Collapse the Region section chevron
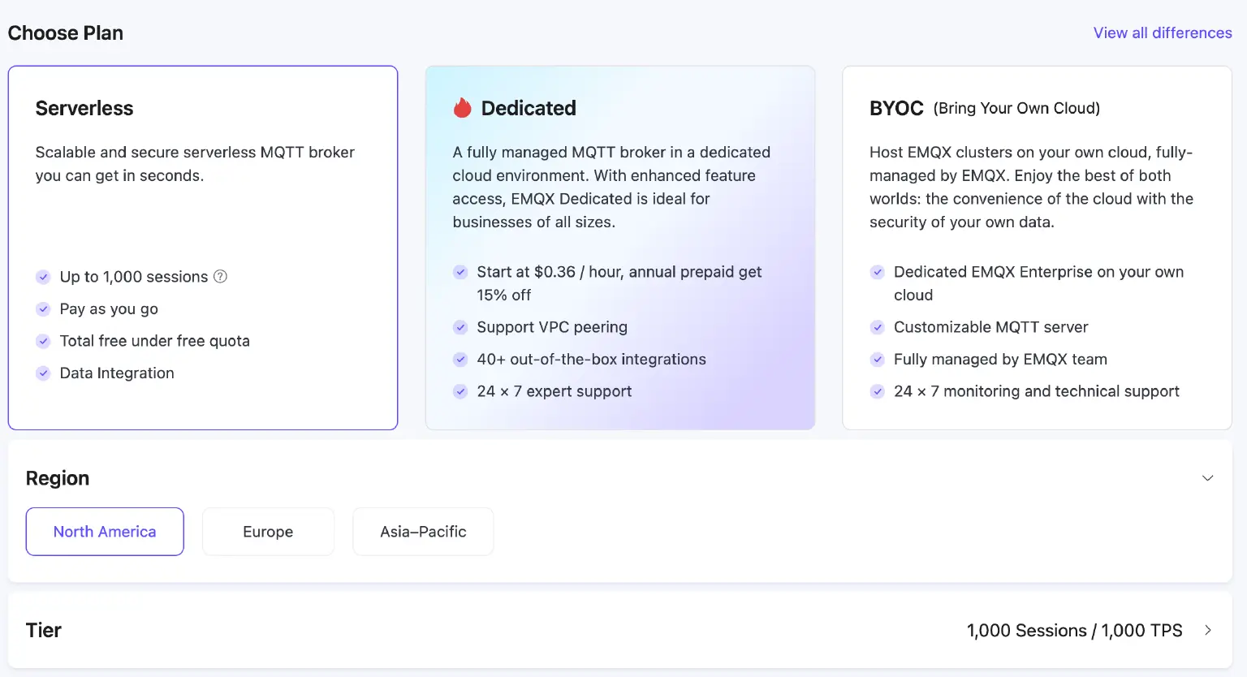Image resolution: width=1247 pixels, height=677 pixels. click(x=1207, y=478)
